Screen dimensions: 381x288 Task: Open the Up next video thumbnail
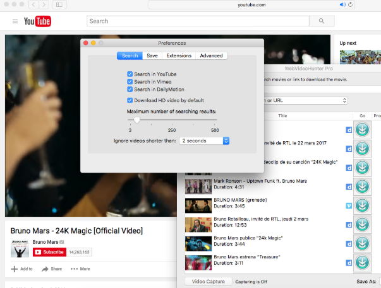tap(360, 57)
